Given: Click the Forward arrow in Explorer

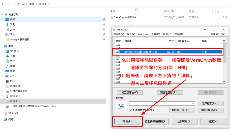Looking at the screenshot, I should pos(9,4).
